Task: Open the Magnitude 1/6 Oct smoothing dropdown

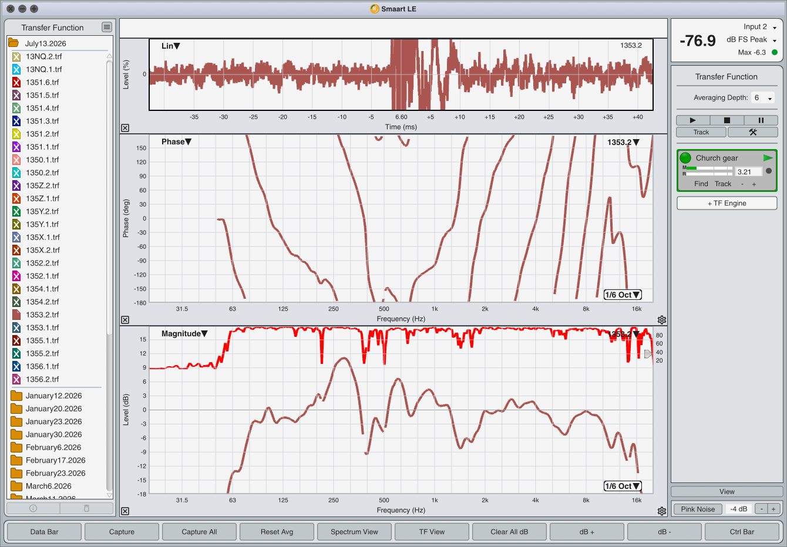Action: click(623, 486)
